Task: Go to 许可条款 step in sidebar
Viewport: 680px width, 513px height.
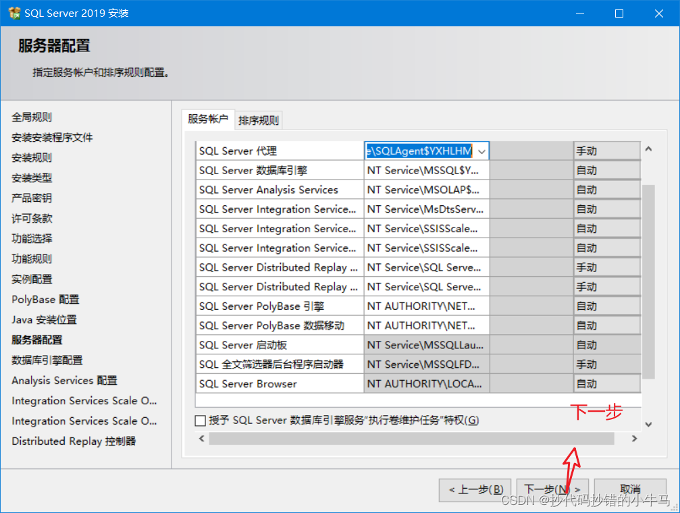Action: [x=32, y=219]
